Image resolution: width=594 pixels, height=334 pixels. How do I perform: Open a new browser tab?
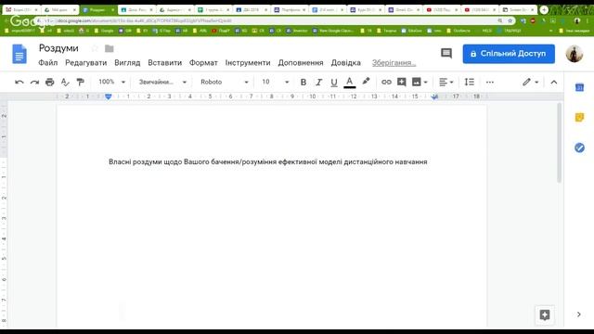click(x=544, y=10)
